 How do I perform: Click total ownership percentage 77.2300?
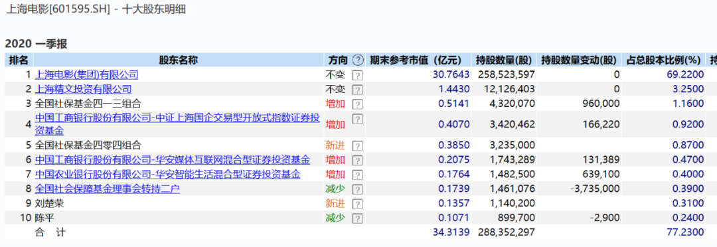click(x=685, y=232)
